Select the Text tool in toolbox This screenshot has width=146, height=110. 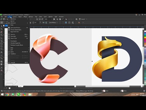(2, 52)
